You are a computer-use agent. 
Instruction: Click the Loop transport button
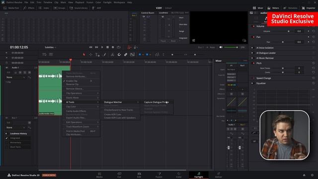(119, 47)
